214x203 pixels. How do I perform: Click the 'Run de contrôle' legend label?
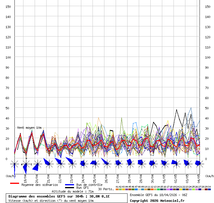click(x=89, y=185)
